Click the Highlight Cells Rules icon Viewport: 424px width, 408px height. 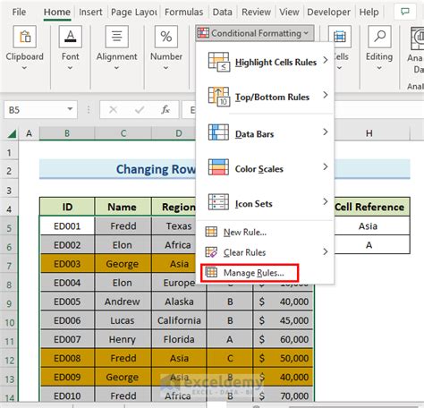point(219,62)
